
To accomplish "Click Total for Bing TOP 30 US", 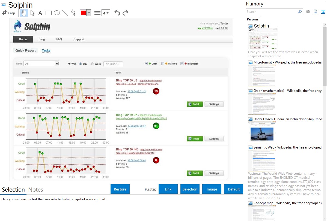I will [195, 104].
